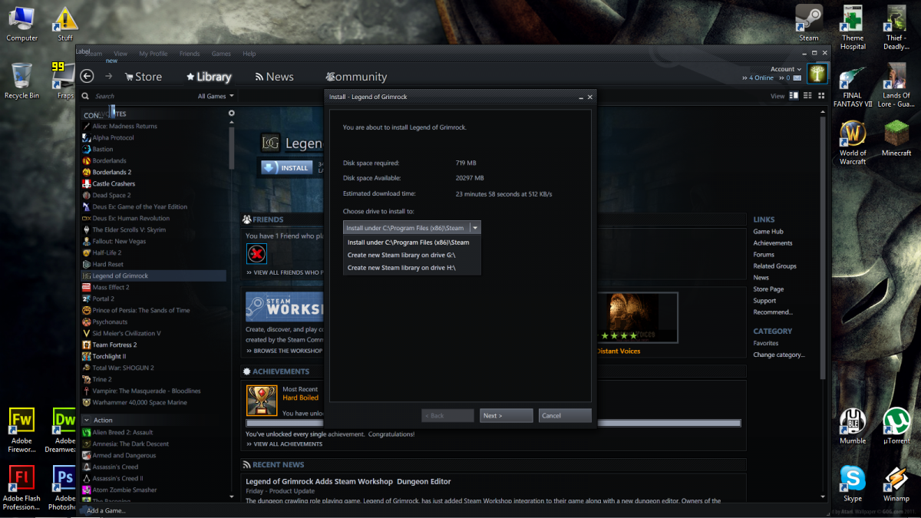Switch library to grid view icon

coord(822,96)
